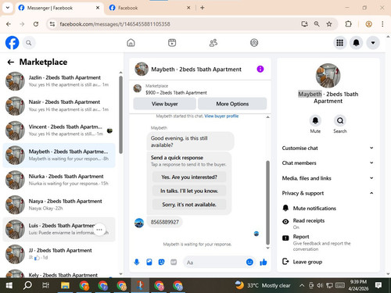Open the Chrome zoom magnifier icon
Image resolution: width=391 pixels, height=293 pixels.
pos(317,24)
